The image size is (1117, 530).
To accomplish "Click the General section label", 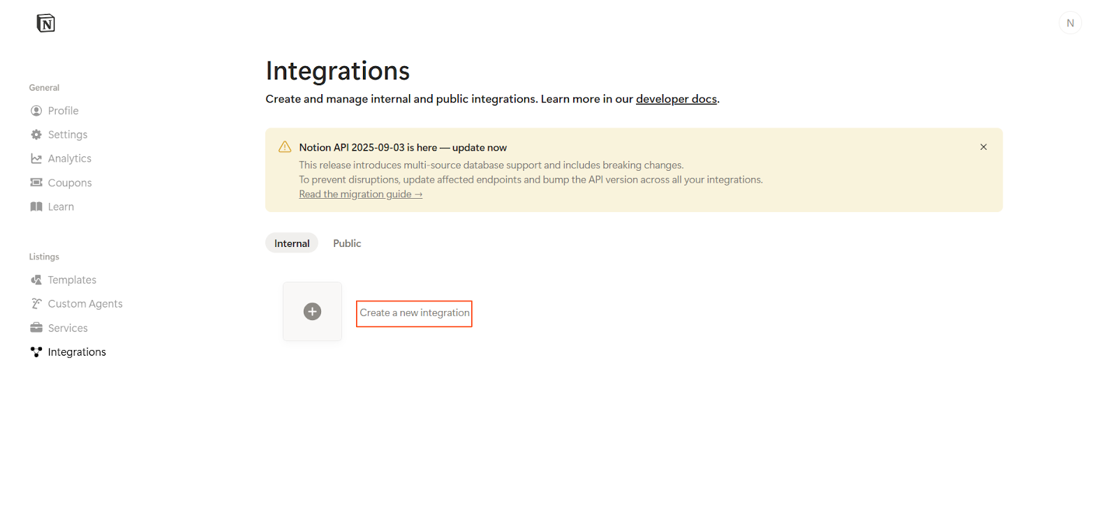I will tap(44, 88).
